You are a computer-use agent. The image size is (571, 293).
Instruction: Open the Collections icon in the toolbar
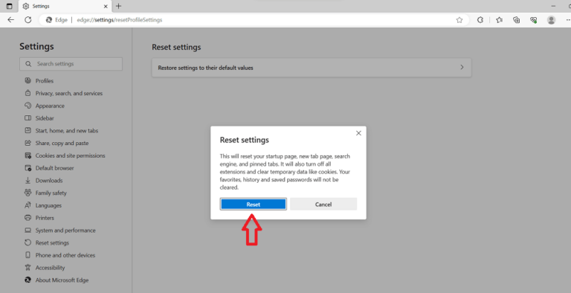[517, 20]
